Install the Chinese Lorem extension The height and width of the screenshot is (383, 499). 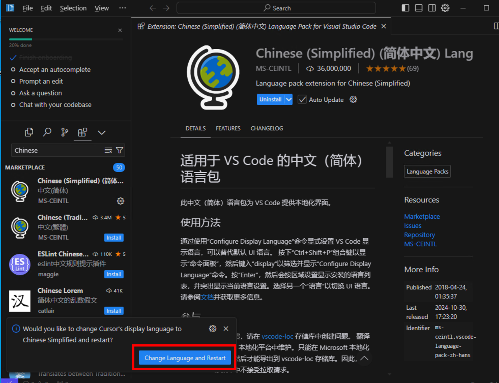[114, 311]
